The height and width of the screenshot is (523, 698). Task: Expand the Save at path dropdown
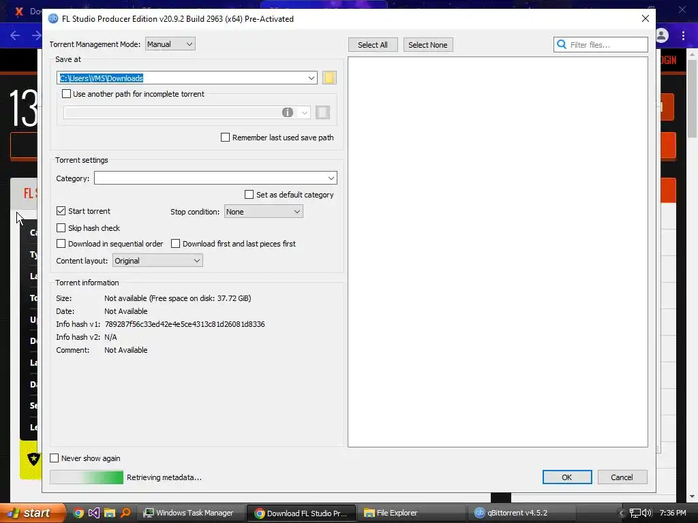click(x=311, y=78)
